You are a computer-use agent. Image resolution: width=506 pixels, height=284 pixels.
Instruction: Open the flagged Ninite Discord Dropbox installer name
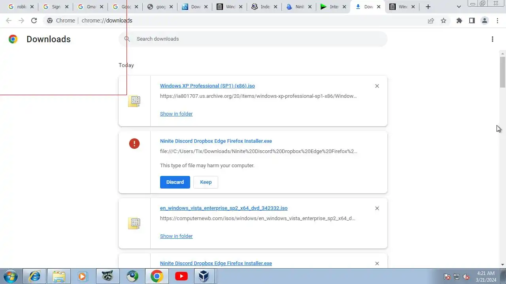(216, 141)
